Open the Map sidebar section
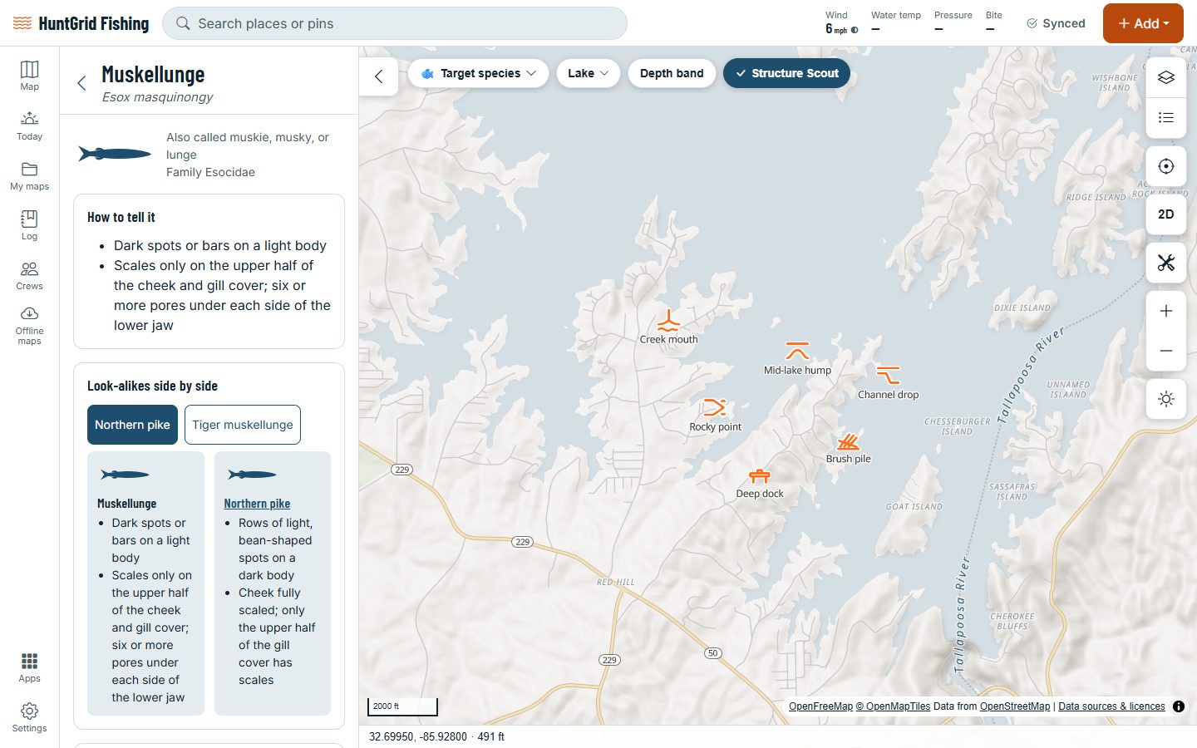 29,76
